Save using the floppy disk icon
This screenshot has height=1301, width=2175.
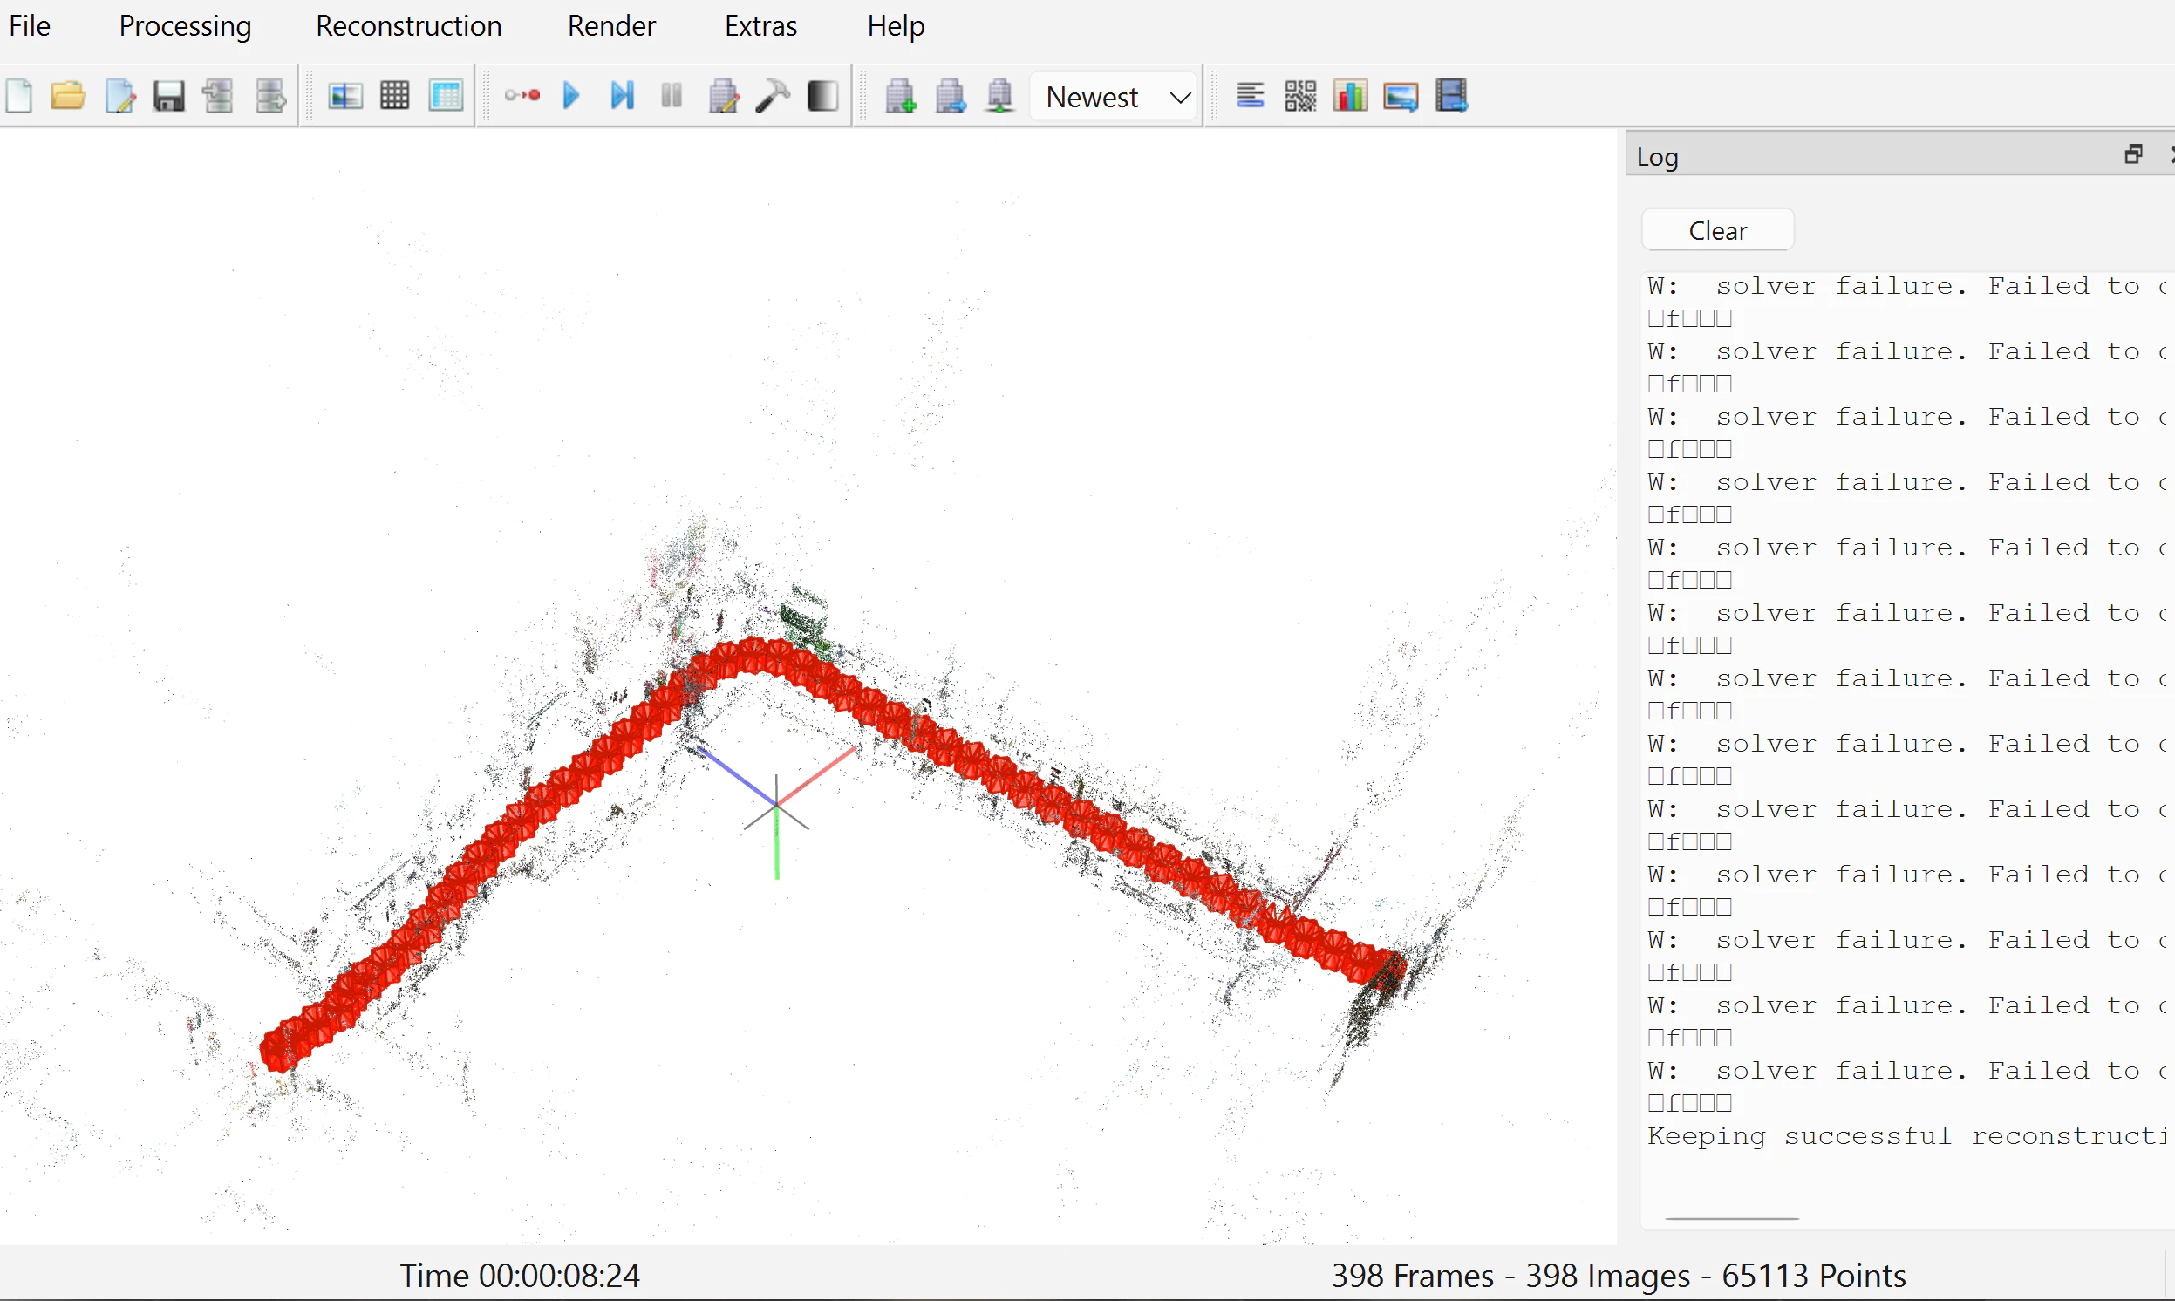(x=169, y=96)
